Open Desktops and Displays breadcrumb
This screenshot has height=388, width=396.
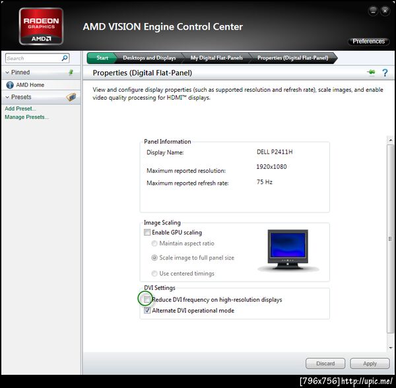(x=149, y=58)
